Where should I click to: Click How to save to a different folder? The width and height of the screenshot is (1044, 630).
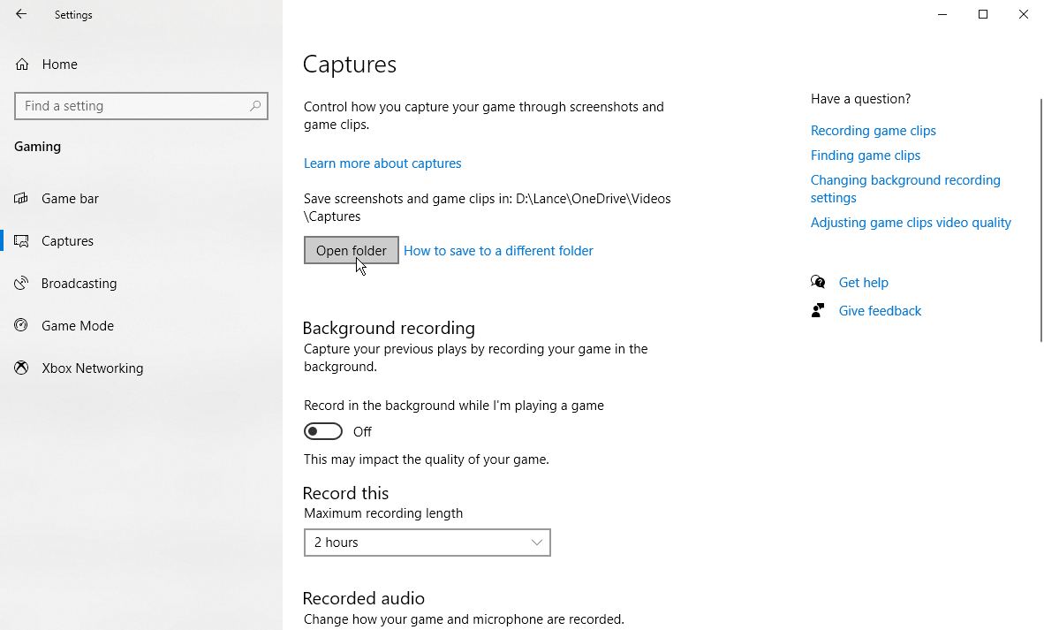coord(497,250)
